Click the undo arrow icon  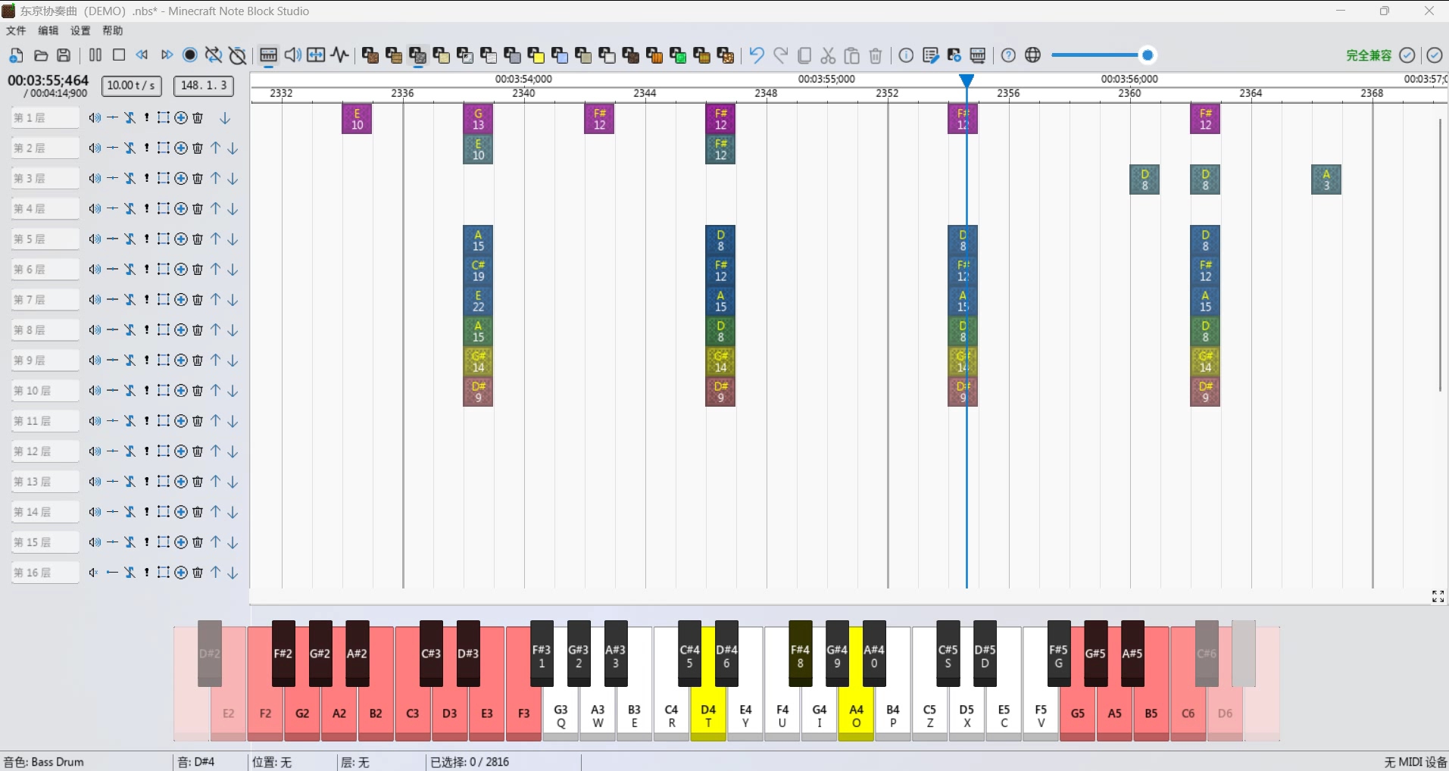click(x=756, y=55)
